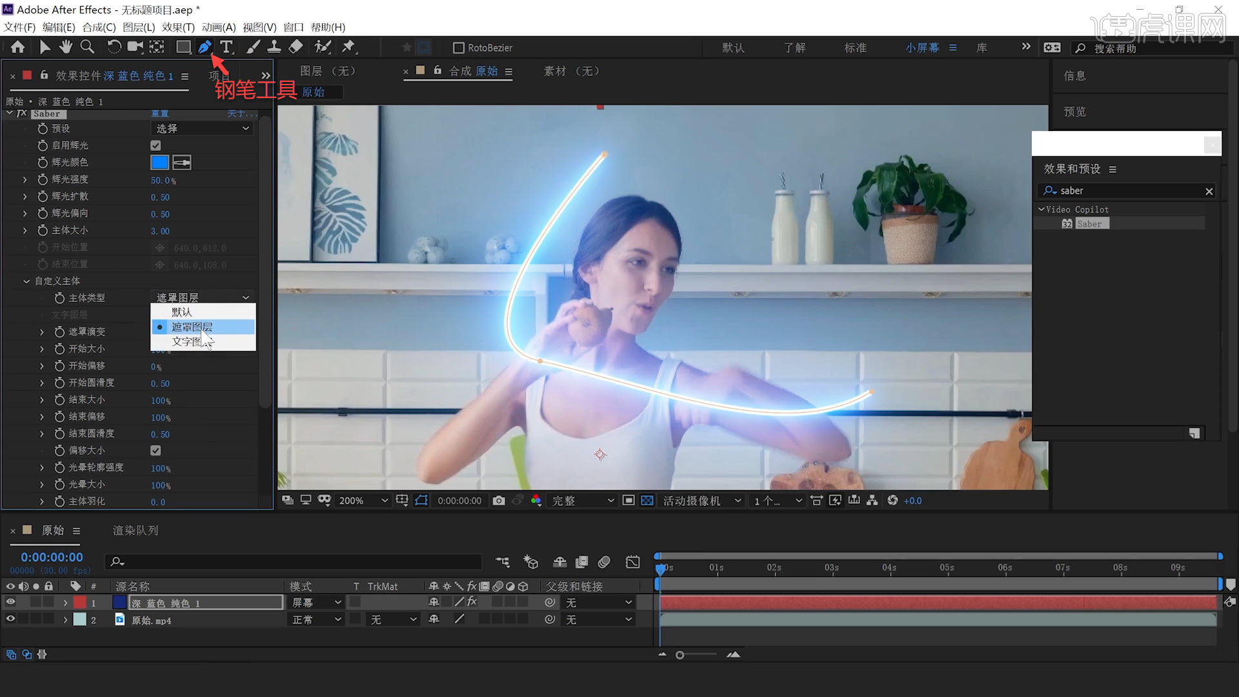Clear the saber search field
This screenshot has height=697, width=1239.
click(1209, 191)
